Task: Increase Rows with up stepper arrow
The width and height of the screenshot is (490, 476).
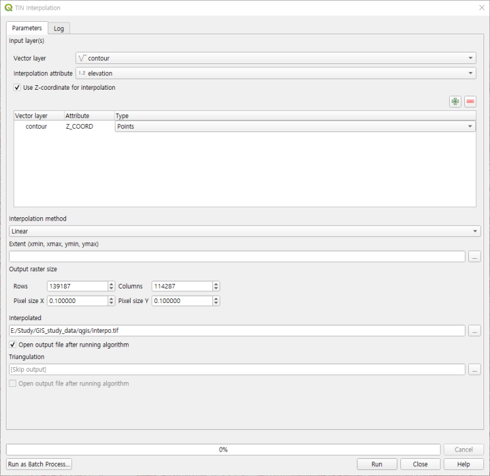Action: [111, 284]
